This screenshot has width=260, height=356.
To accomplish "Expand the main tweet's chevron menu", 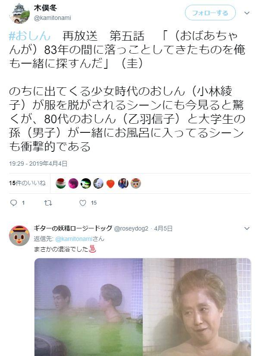I will 247,13.
